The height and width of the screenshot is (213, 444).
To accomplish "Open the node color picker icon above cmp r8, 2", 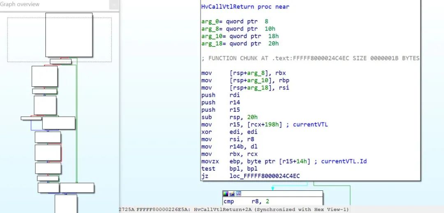I will [x=225, y=194].
